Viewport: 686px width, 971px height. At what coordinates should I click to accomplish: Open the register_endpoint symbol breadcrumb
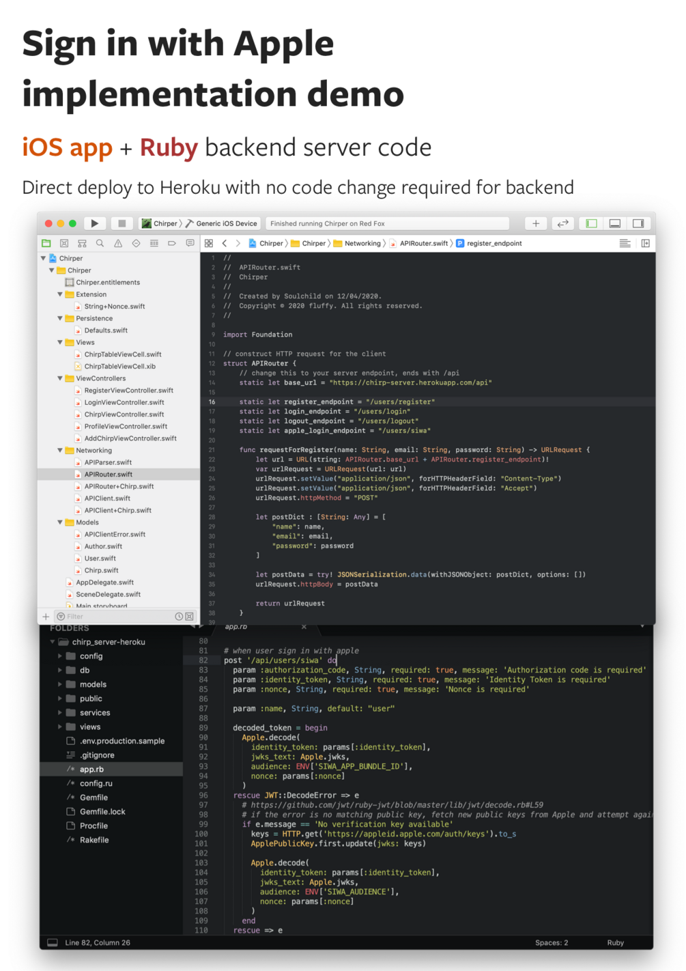pyautogui.click(x=489, y=243)
